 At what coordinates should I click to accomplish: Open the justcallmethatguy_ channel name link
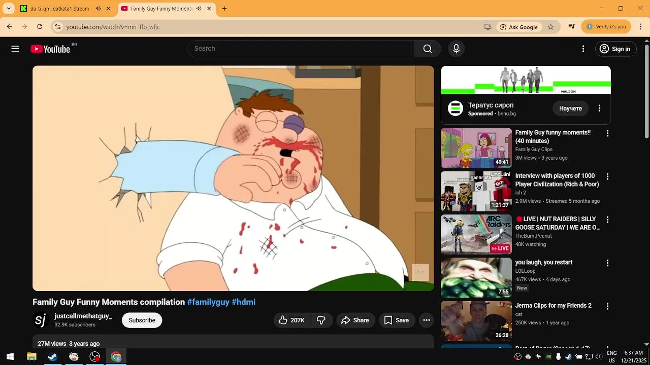coord(83,316)
